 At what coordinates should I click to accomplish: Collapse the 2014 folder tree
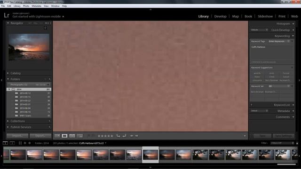9,89
